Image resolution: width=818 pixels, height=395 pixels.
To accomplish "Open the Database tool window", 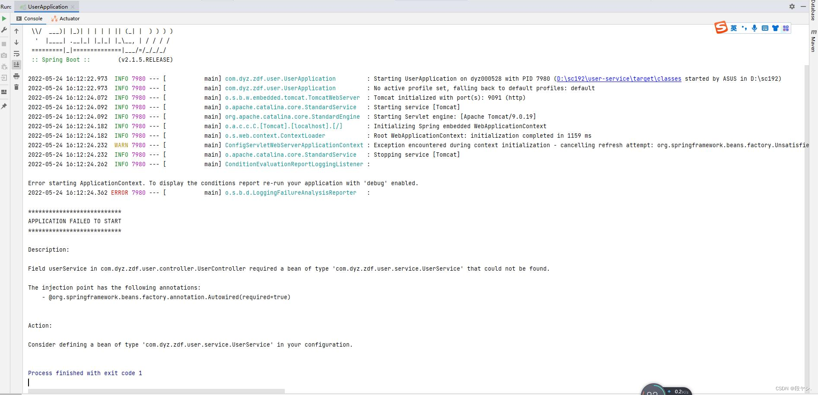I will [x=813, y=10].
